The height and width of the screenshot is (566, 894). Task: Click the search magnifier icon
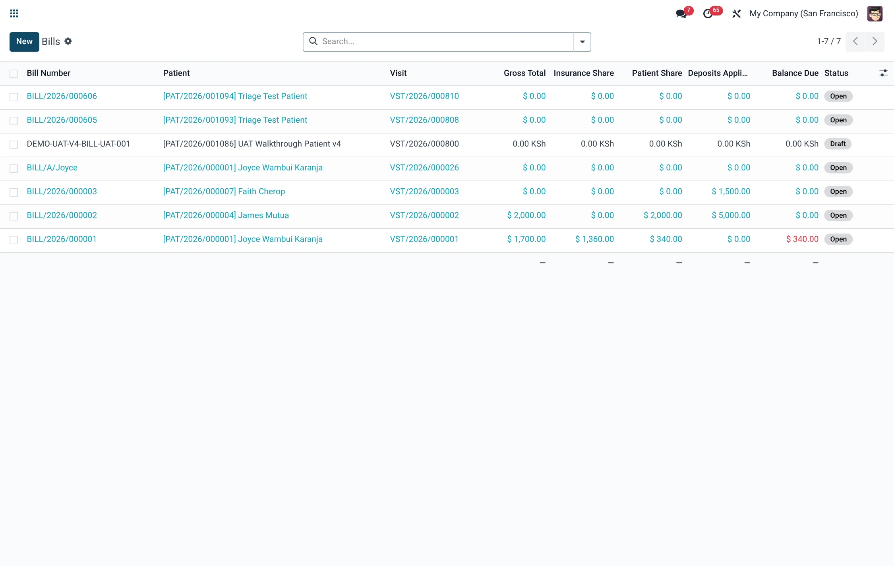click(x=313, y=41)
